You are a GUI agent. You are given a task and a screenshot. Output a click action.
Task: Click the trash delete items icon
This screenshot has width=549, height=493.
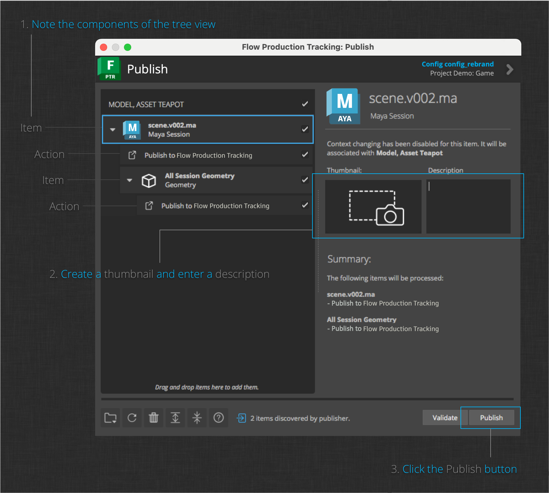coord(154,418)
